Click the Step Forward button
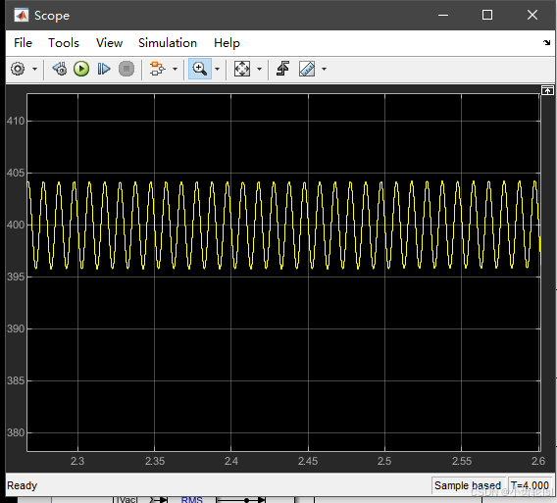This screenshot has width=557, height=503. (104, 69)
